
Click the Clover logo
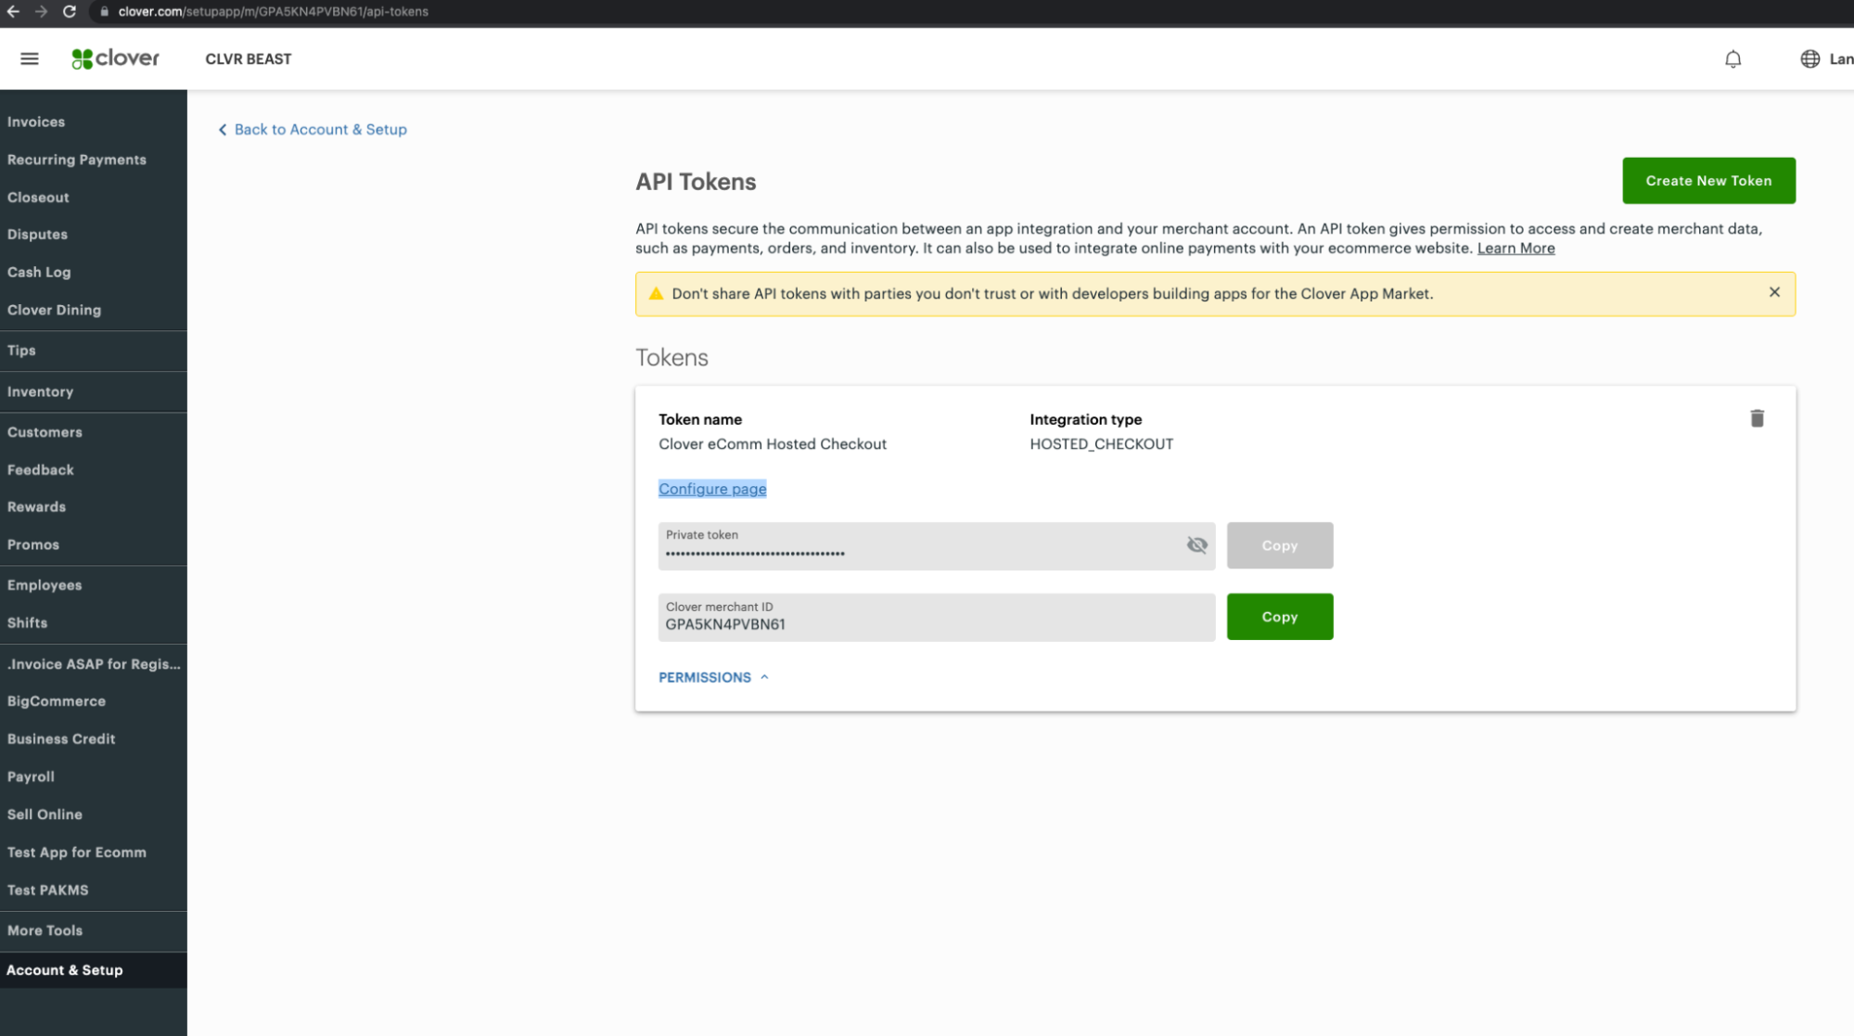tap(116, 58)
